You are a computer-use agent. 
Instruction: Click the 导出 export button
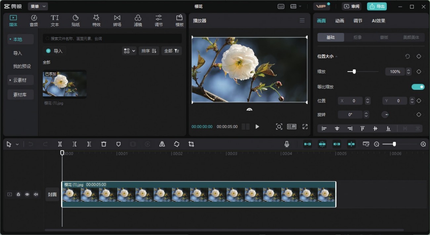pyautogui.click(x=377, y=6)
